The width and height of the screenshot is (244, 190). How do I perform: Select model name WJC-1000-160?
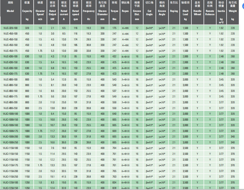pyautogui.click(x=10, y=125)
